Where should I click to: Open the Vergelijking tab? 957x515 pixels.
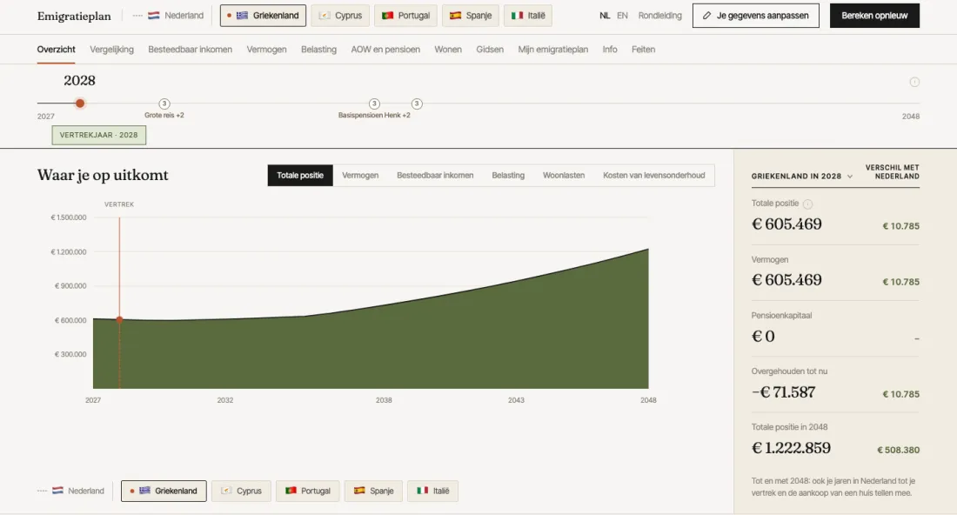click(111, 50)
